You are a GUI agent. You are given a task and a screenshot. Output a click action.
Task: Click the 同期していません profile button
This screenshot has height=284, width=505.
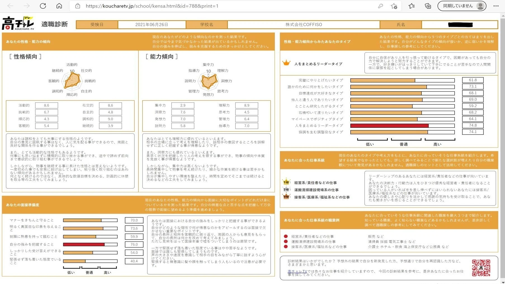(x=462, y=6)
